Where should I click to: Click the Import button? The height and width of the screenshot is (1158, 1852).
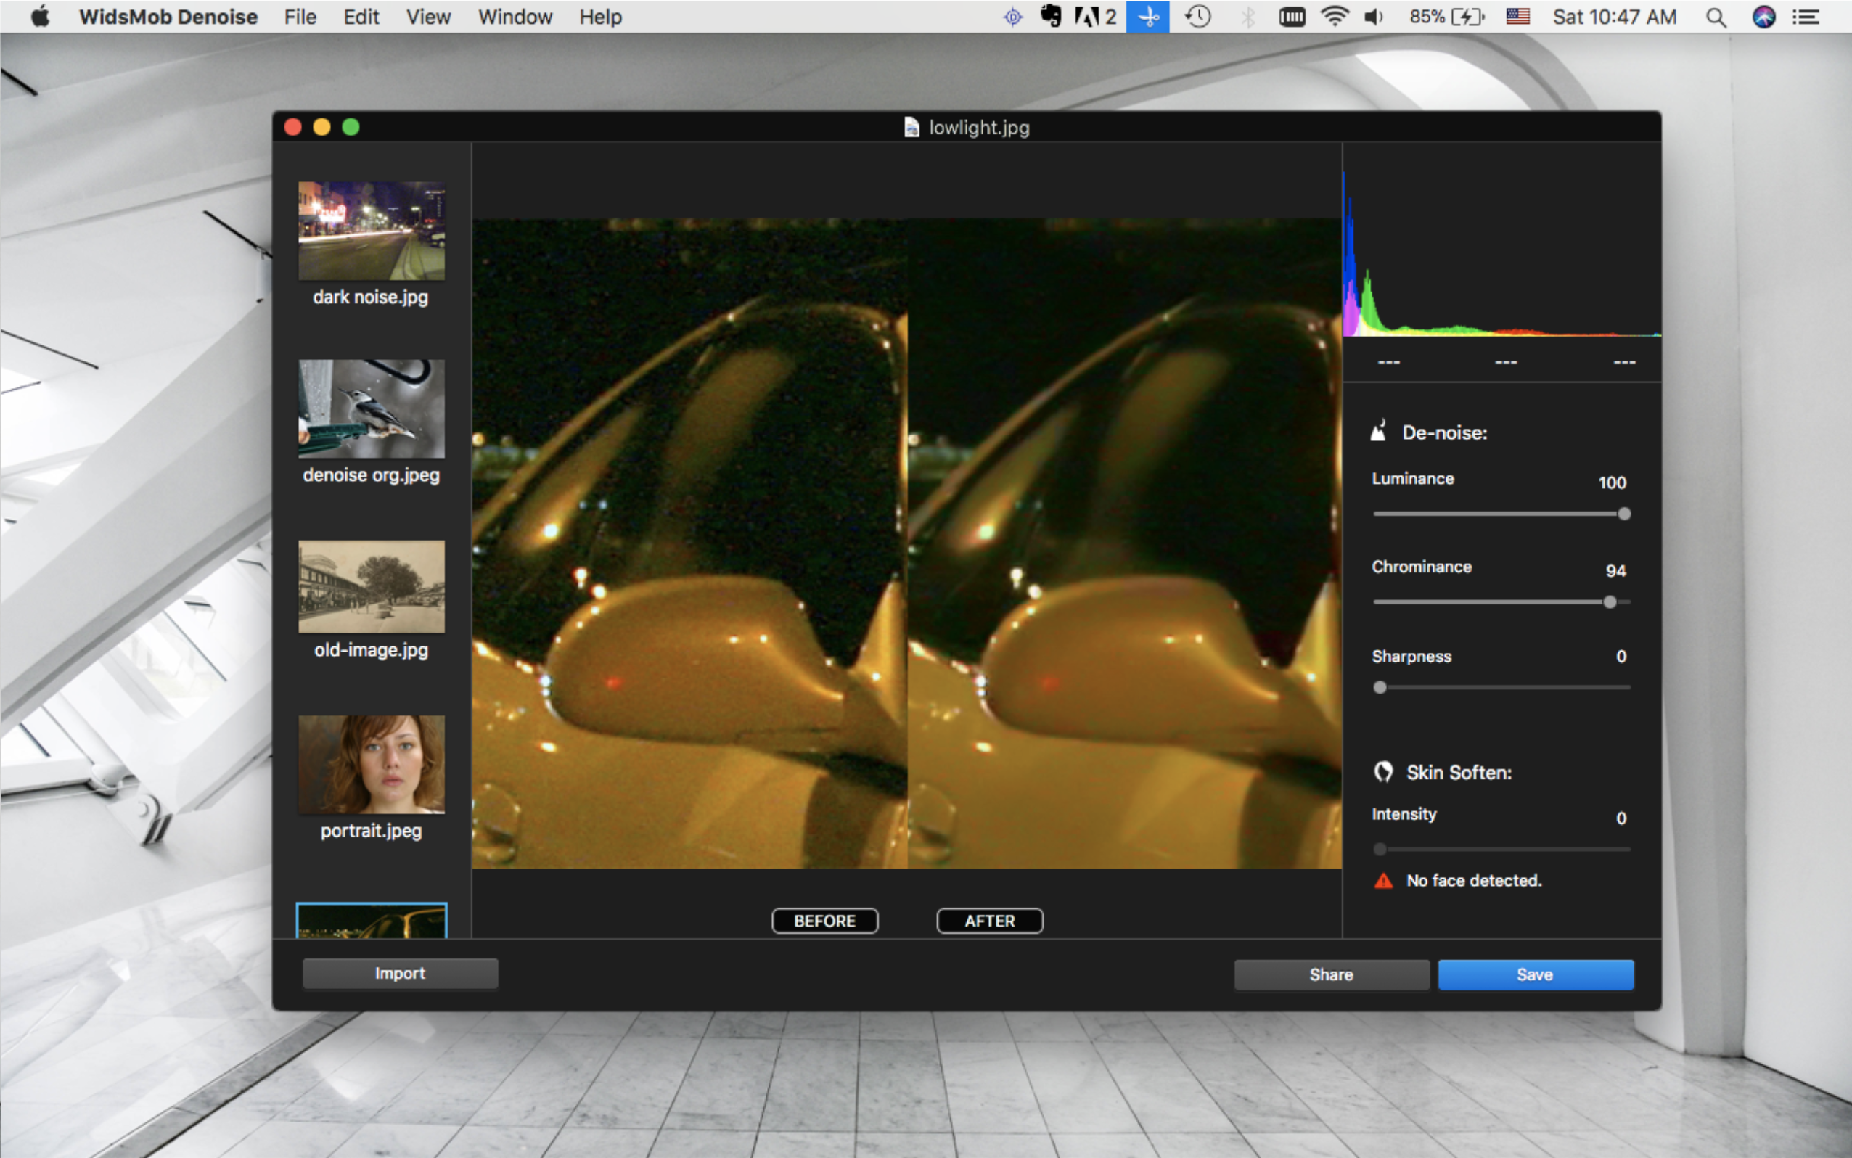[x=400, y=974]
